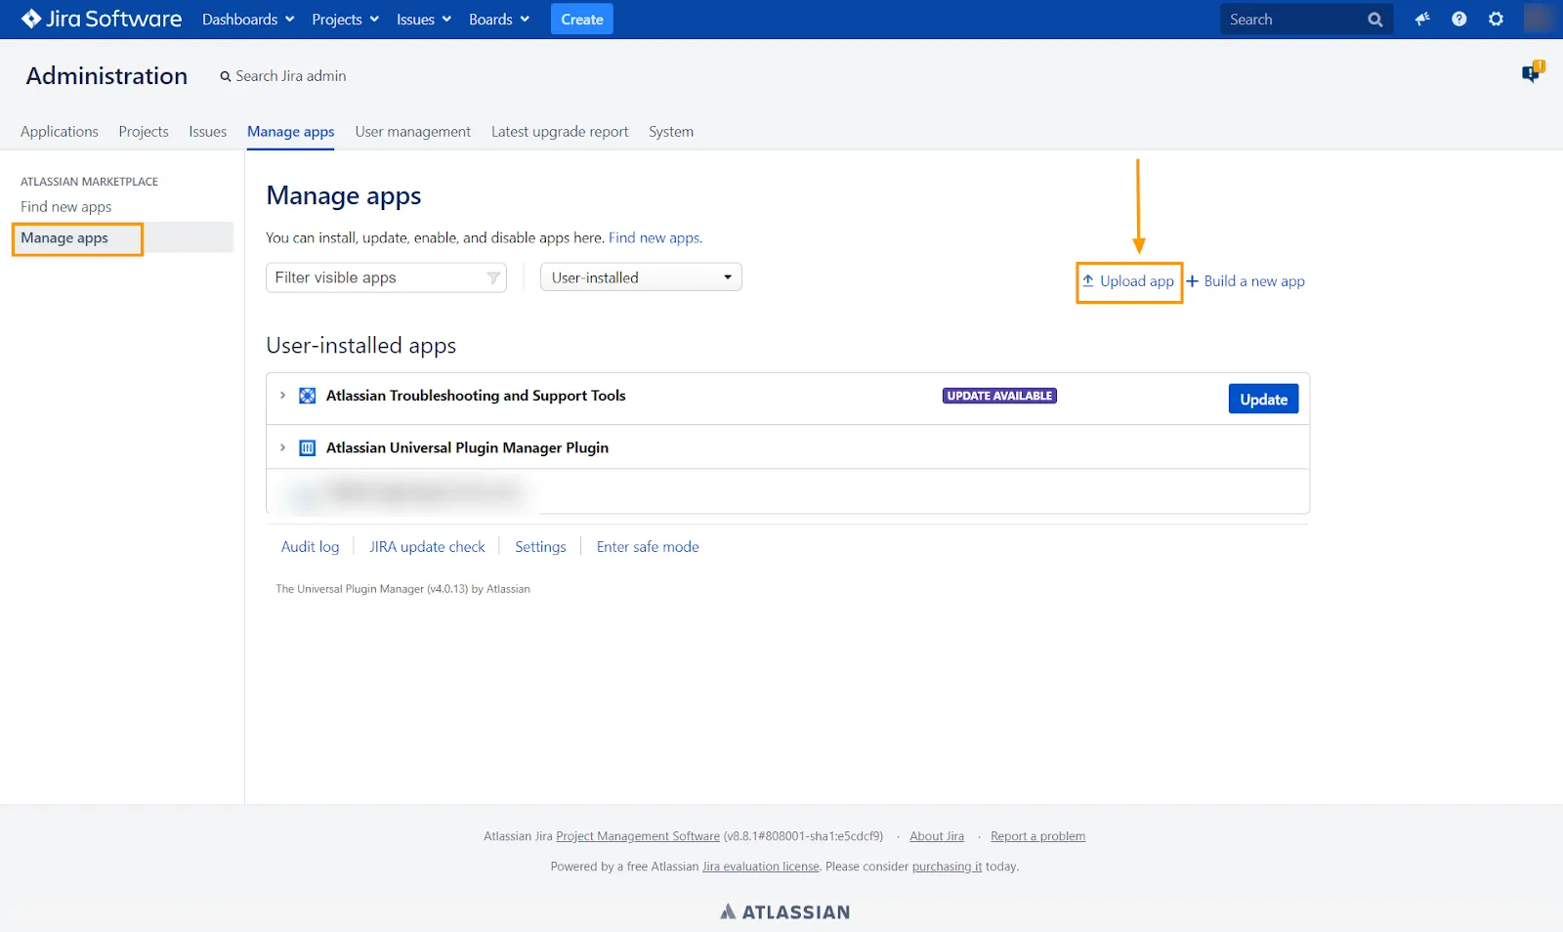Click the Atlassian Troubleshooting and Support Tools name
This screenshot has width=1563, height=932.
point(476,396)
